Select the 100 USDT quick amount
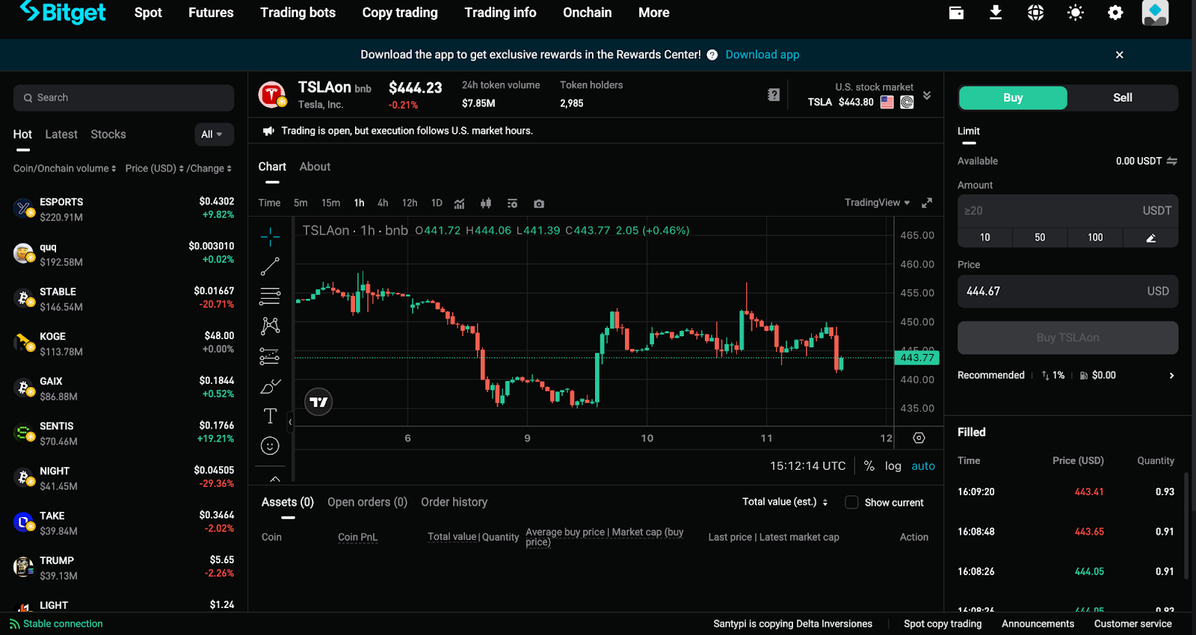Viewport: 1196px width, 635px height. pyautogui.click(x=1095, y=238)
